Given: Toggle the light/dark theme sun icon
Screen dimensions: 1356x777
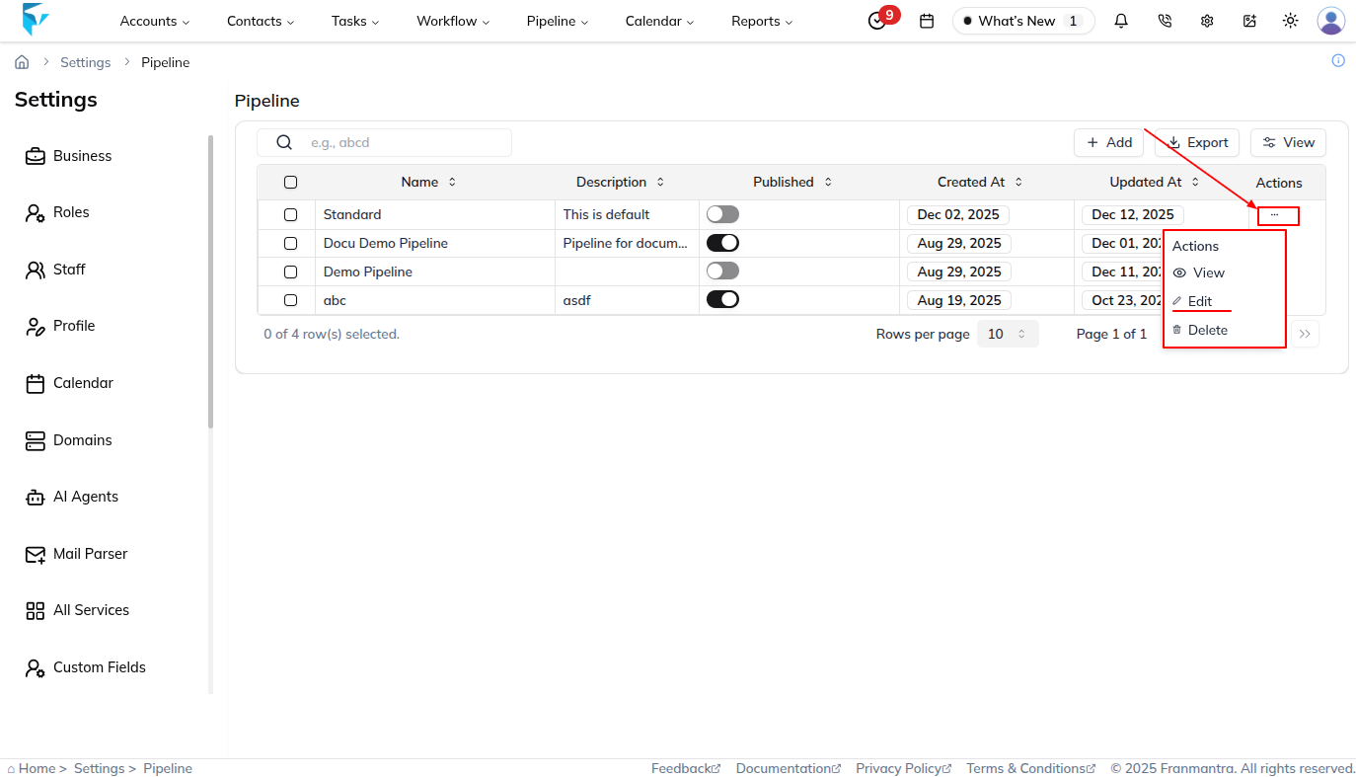Looking at the screenshot, I should pyautogui.click(x=1290, y=21).
